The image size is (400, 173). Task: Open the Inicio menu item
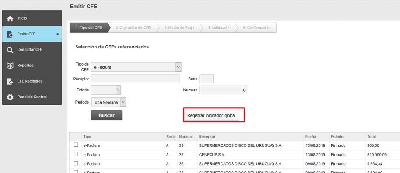32,18
